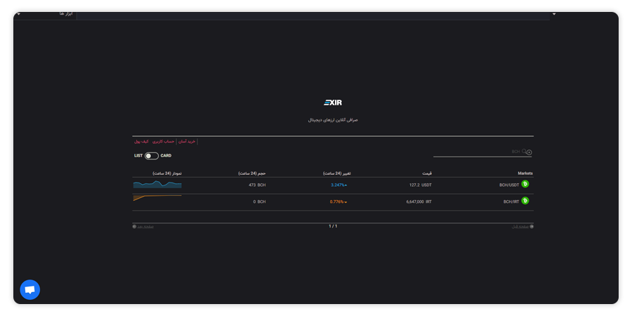
Task: Click the 6,647,000 IRT price
Action: pyautogui.click(x=419, y=202)
